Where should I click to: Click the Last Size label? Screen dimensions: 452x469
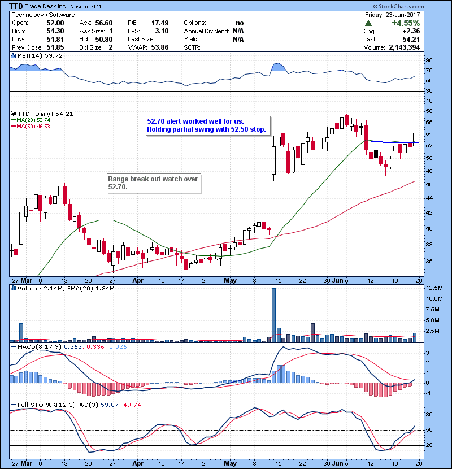coord(141,40)
